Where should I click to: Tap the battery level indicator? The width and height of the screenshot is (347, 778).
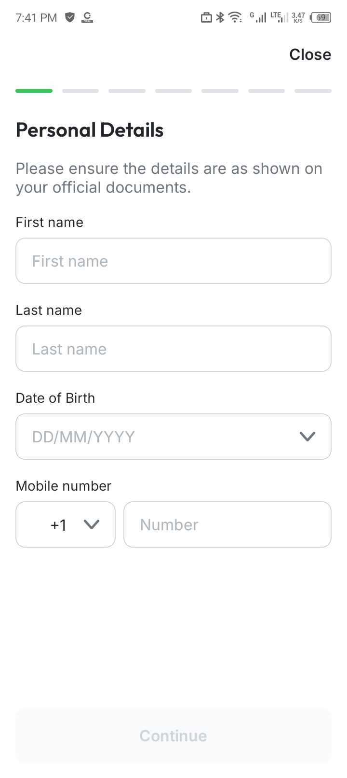[x=321, y=18]
